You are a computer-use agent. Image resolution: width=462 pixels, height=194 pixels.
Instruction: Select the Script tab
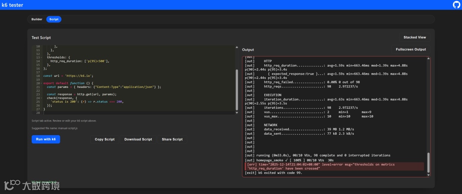click(53, 19)
